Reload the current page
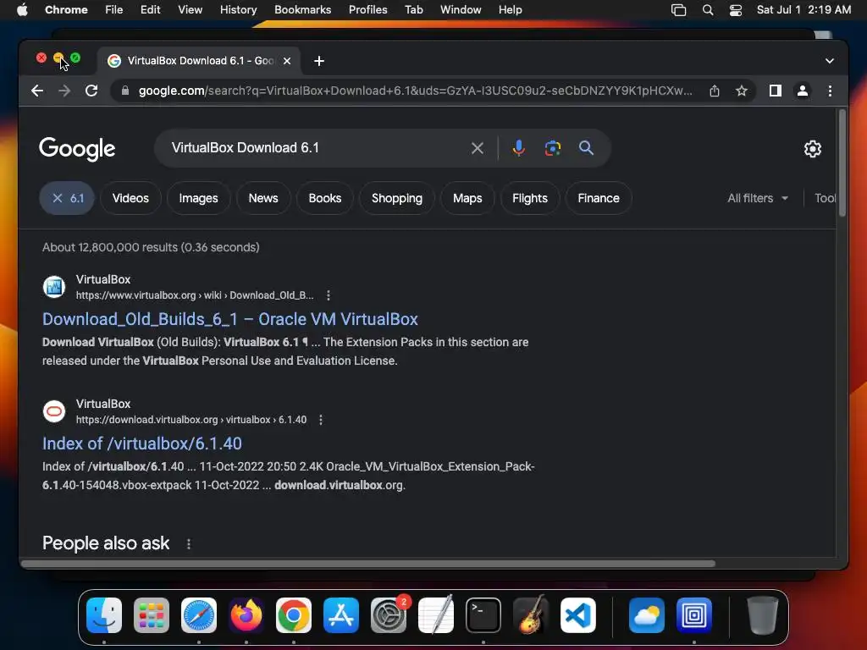 91,91
